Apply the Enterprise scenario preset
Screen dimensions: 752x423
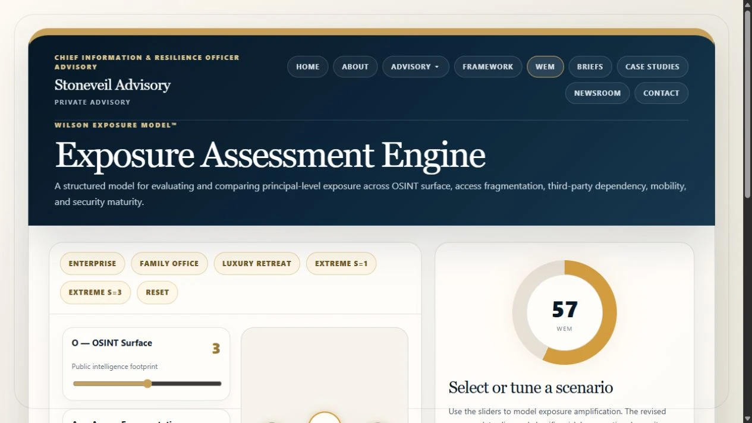(93, 263)
